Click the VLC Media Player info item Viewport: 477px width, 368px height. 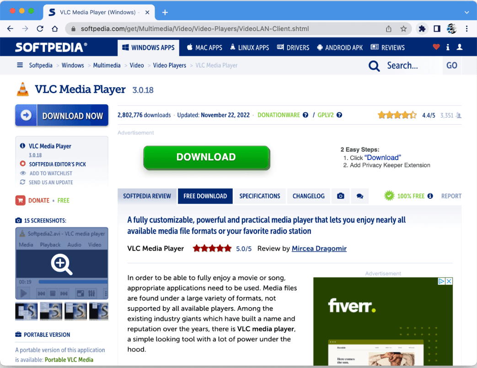click(50, 146)
